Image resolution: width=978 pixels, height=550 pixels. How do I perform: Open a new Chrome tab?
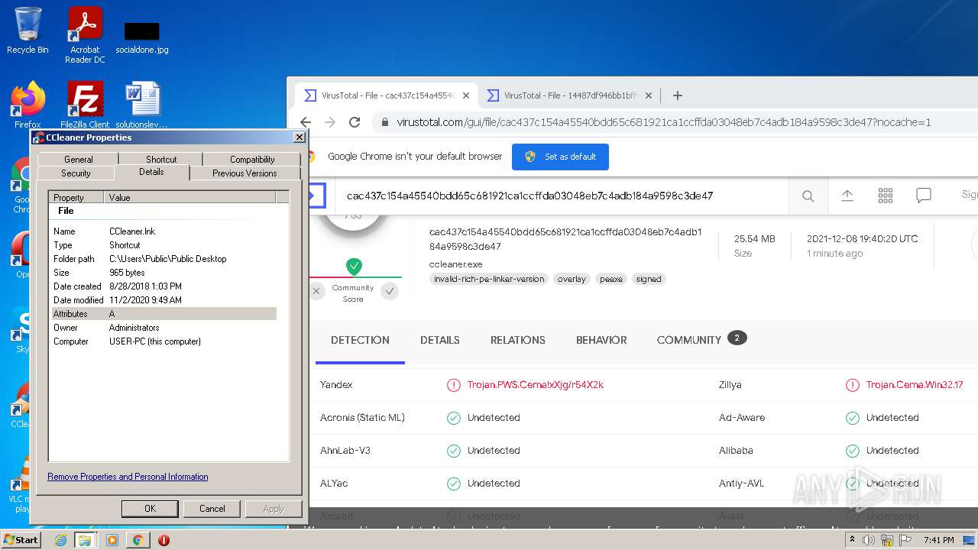coord(677,95)
